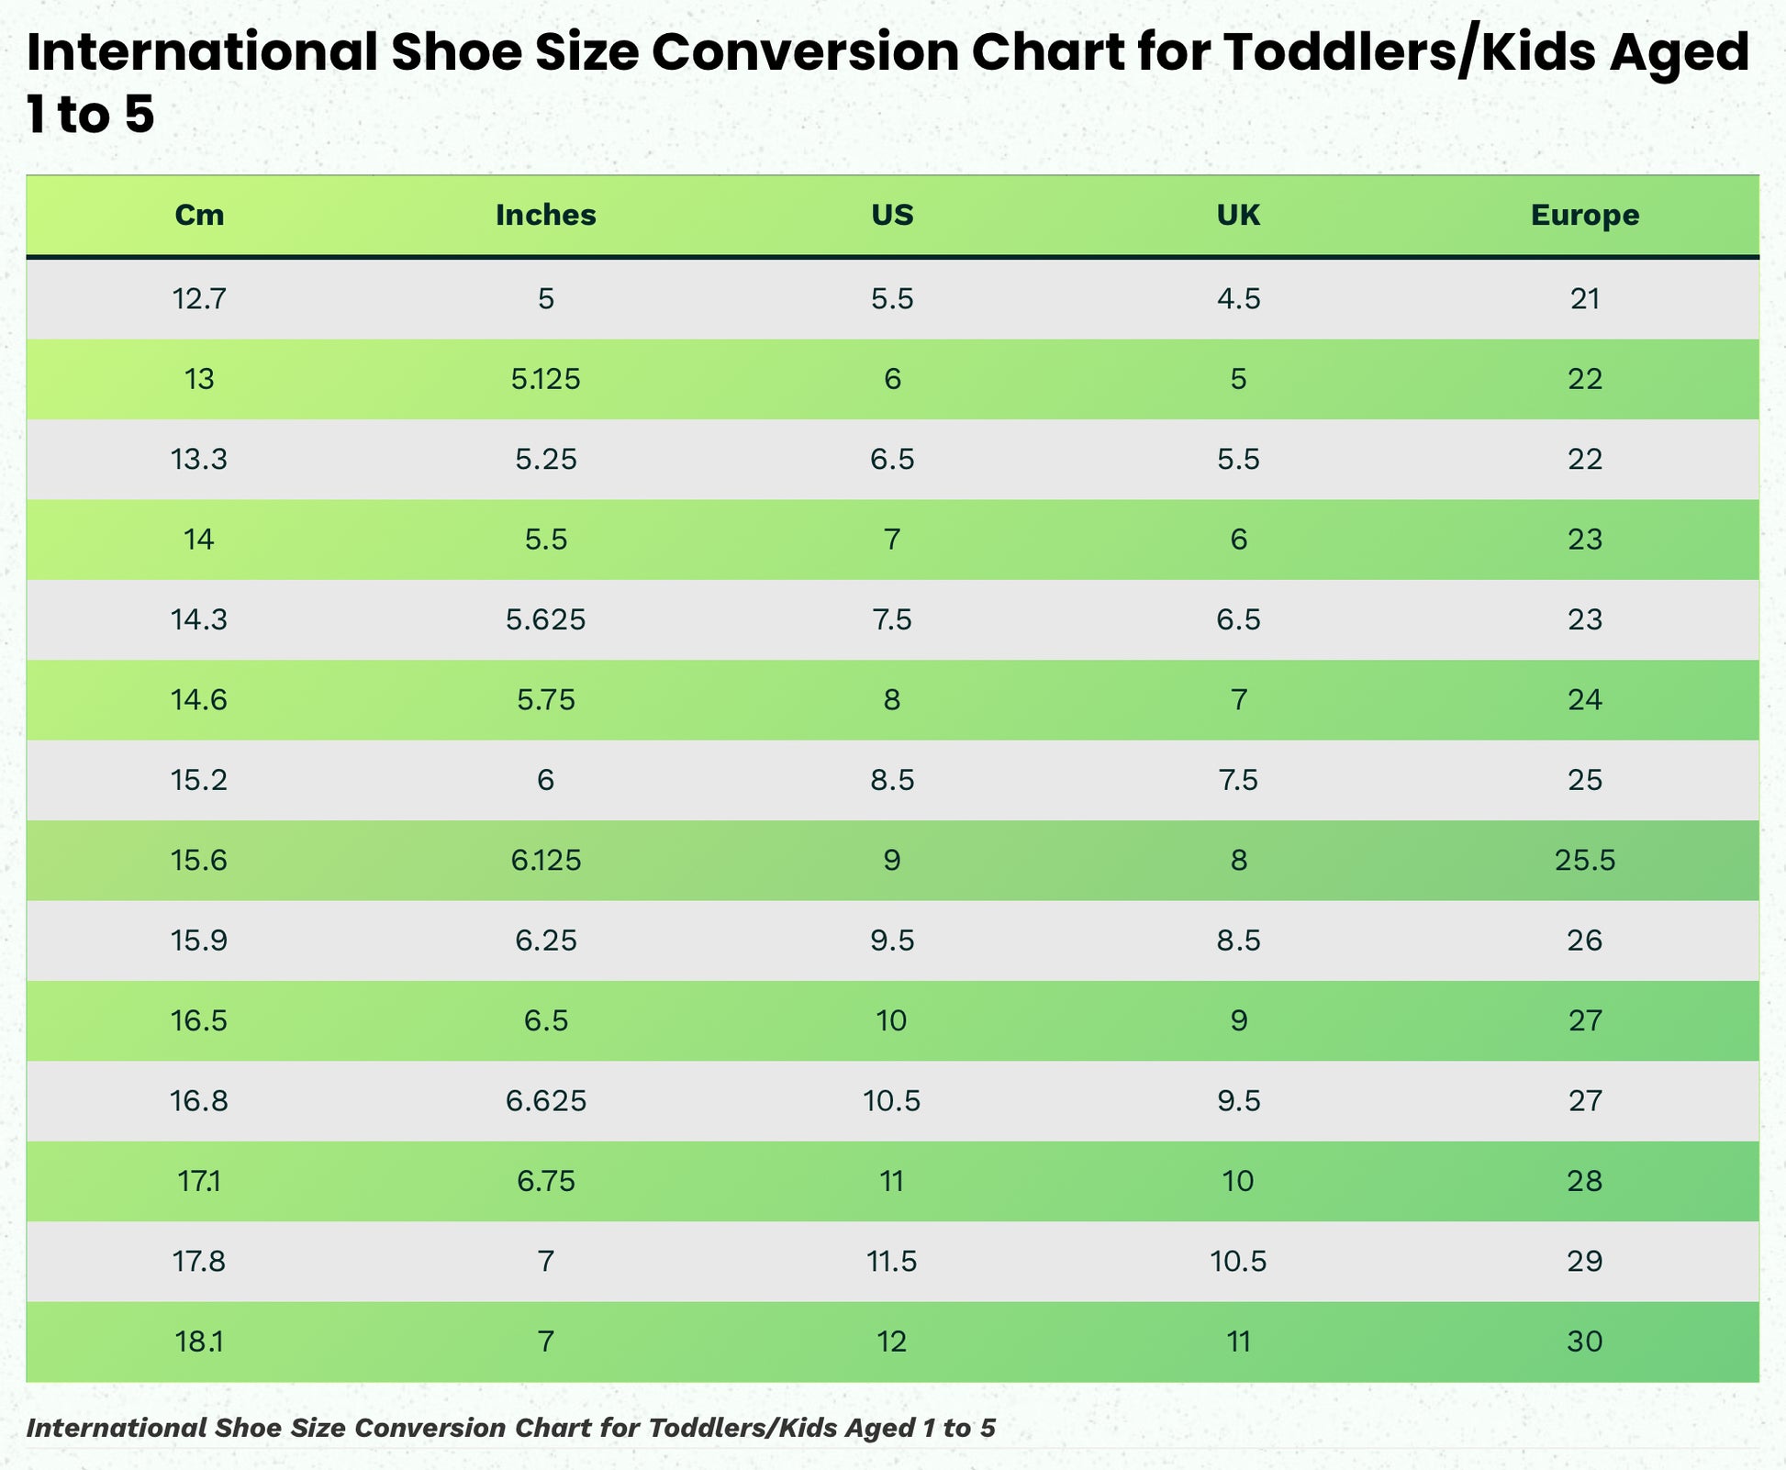
Task: Select the US column header
Action: [x=892, y=215]
